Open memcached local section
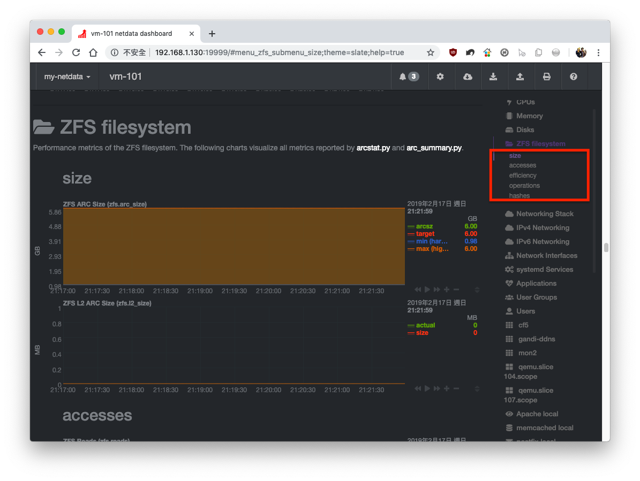 (x=539, y=427)
